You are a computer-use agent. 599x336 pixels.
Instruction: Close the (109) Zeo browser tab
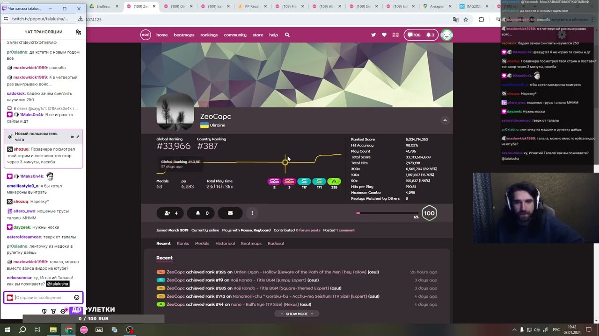(153, 7)
